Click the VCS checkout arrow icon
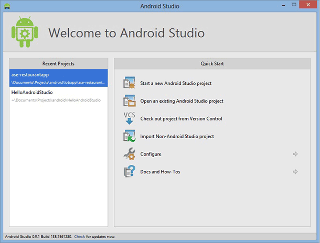 pyautogui.click(x=129, y=118)
